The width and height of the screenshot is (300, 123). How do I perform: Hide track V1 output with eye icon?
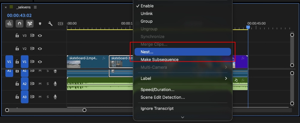[x=40, y=62]
